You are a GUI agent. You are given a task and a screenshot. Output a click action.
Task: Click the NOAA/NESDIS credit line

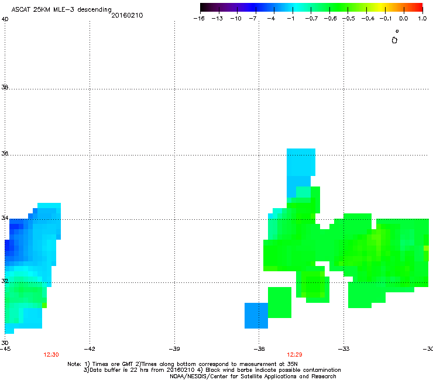pos(253,376)
